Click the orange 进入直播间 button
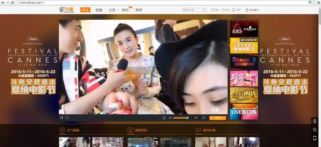The height and width of the screenshot is (147, 321). (218, 118)
